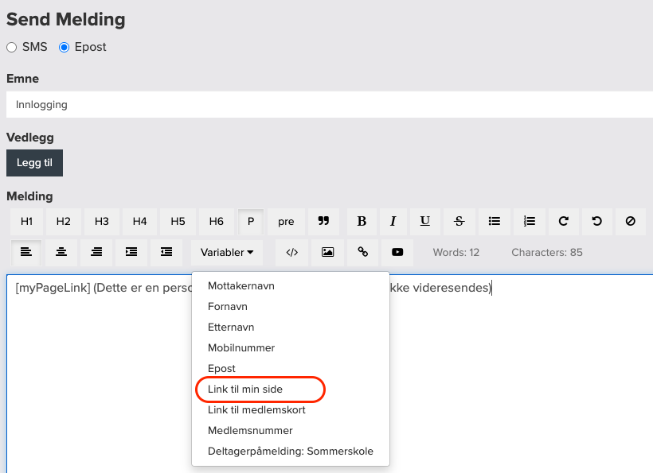
Task: Set paragraph format with P button
Action: [x=251, y=222]
